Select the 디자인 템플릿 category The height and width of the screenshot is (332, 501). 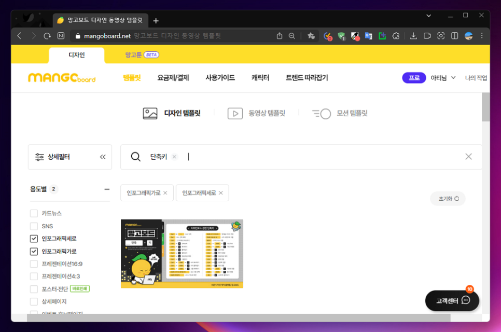[172, 114]
